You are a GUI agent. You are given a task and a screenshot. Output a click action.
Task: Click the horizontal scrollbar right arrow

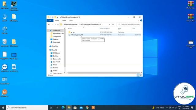pos(141,73)
